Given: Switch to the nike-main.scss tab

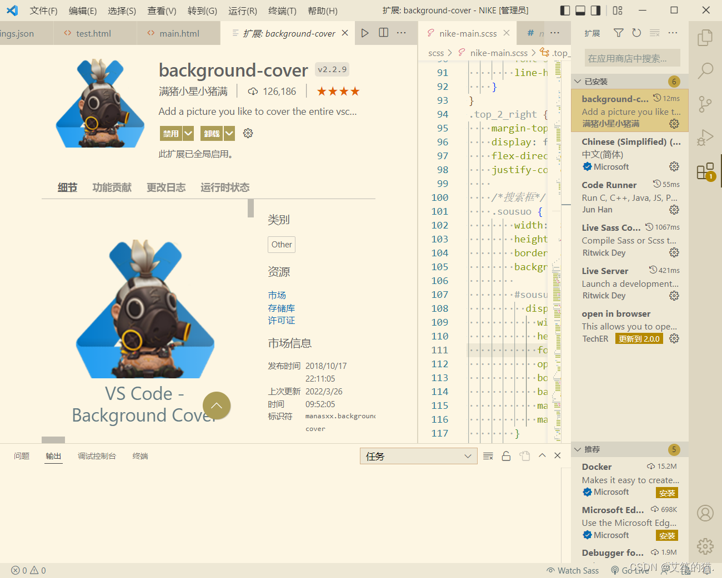Looking at the screenshot, I should 468,33.
